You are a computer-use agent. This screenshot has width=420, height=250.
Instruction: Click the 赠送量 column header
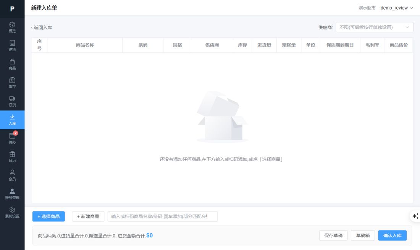tap(289, 45)
